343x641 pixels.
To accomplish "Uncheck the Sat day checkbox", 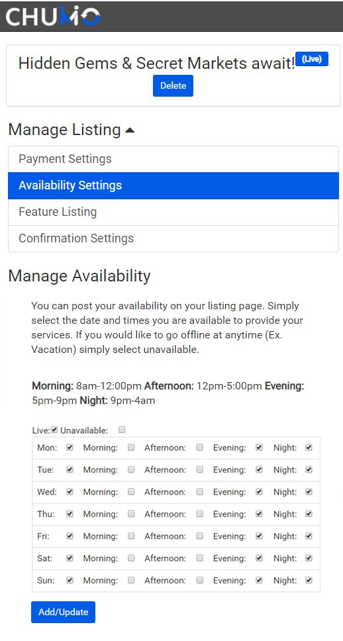I will [70, 558].
